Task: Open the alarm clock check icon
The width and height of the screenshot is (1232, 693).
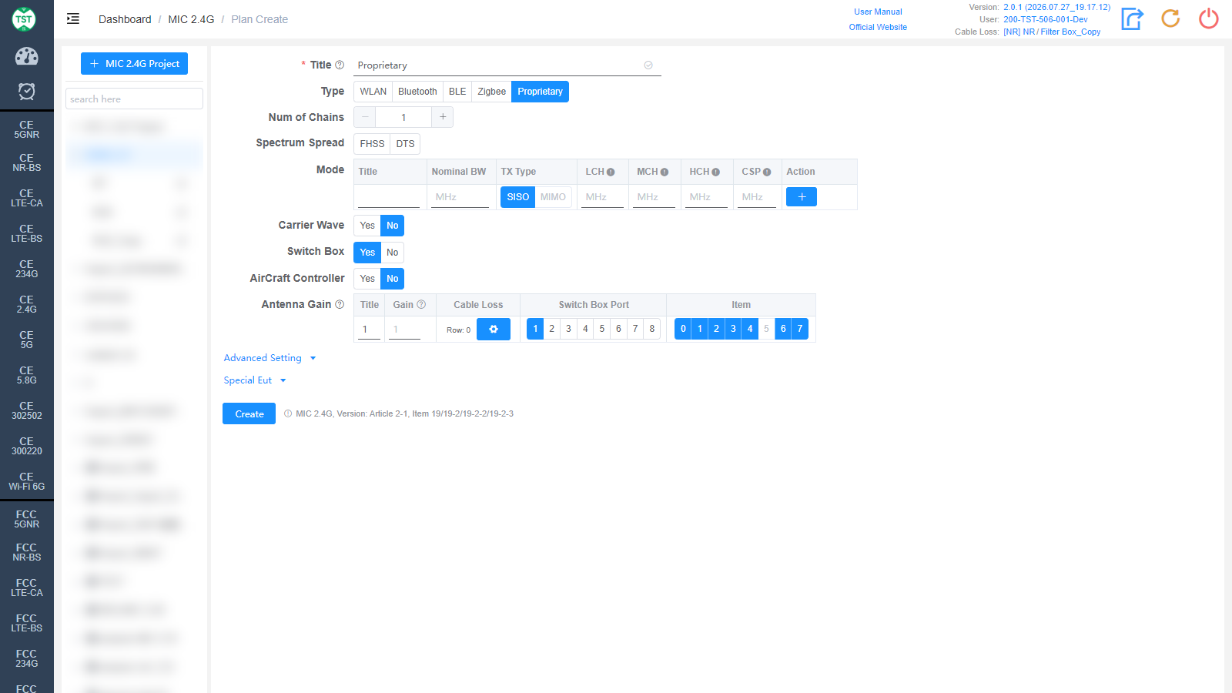Action: click(26, 92)
